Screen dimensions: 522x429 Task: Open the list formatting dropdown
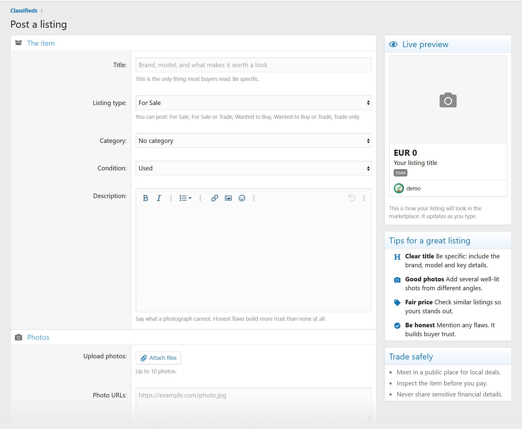click(x=185, y=198)
